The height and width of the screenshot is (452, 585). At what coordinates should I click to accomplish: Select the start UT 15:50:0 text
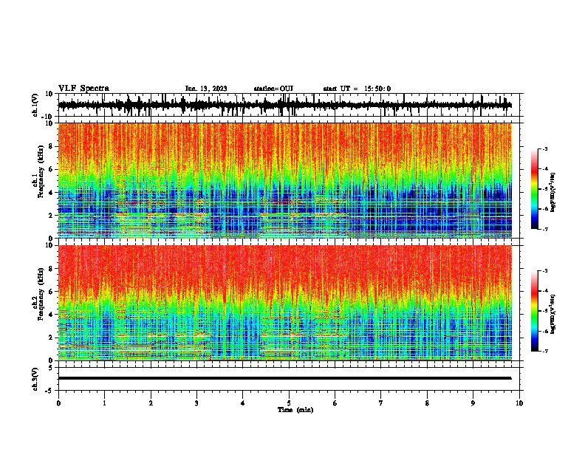357,89
